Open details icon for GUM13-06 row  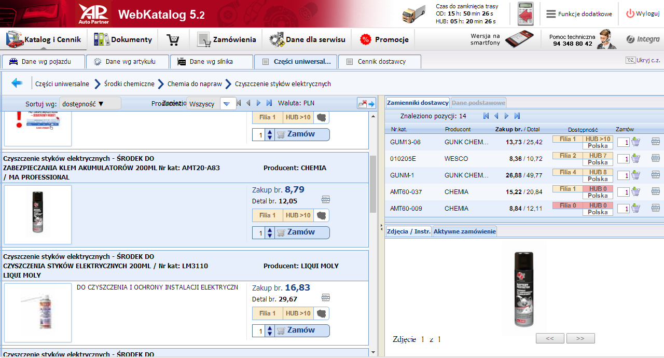tap(655, 142)
